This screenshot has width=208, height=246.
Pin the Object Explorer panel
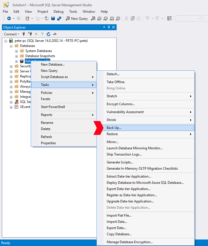[109, 27]
